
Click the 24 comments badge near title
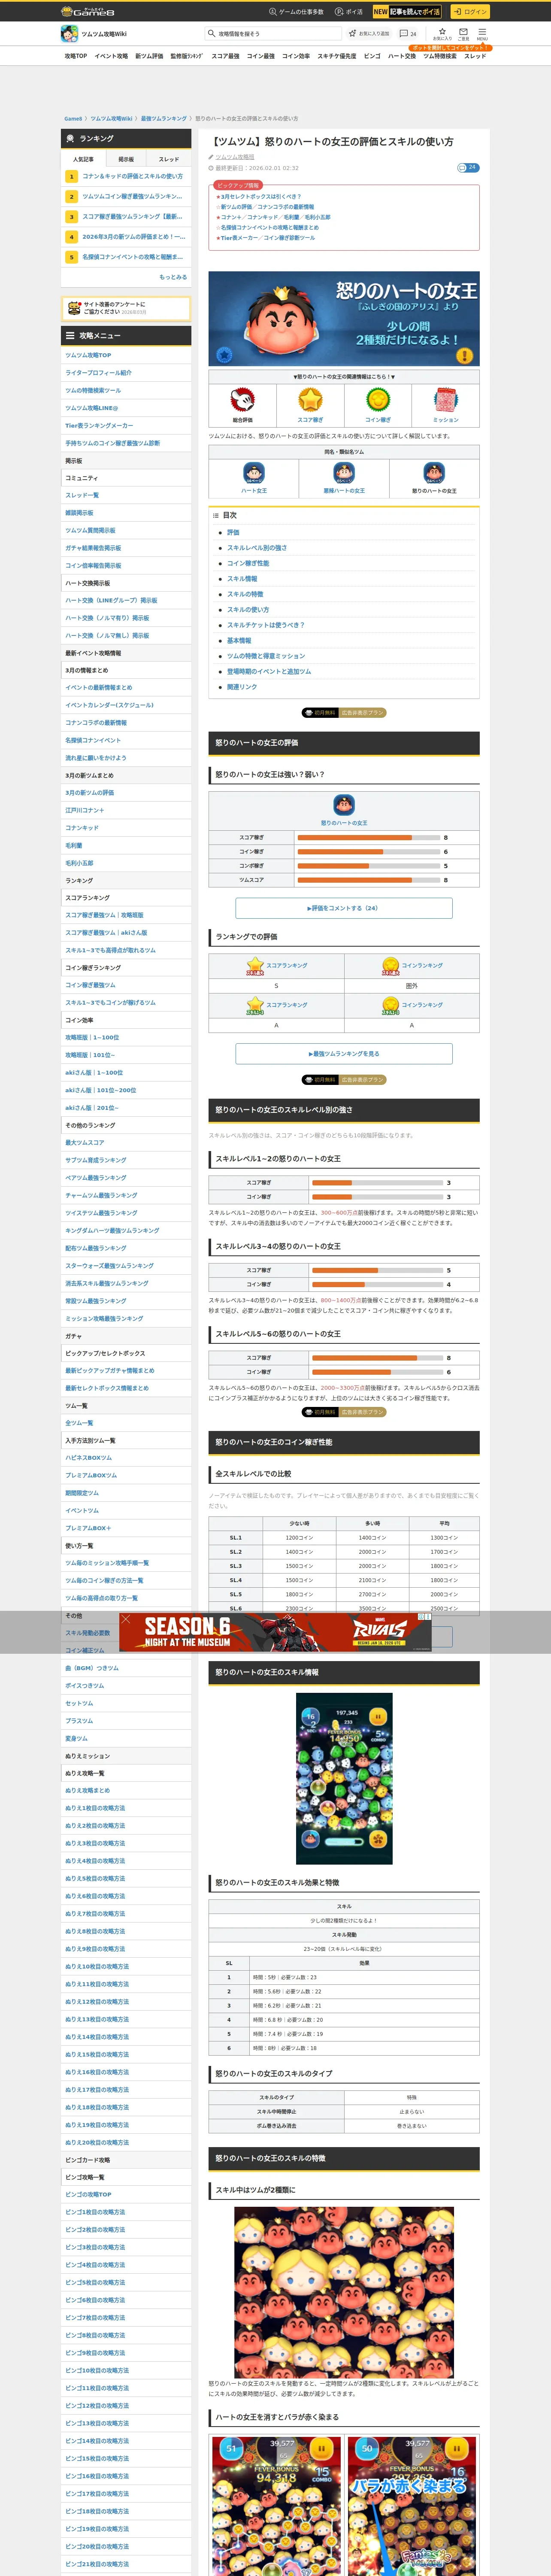(x=468, y=167)
